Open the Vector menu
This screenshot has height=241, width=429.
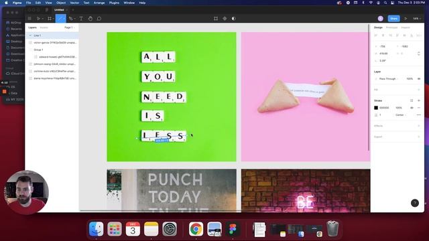[x=74, y=3]
